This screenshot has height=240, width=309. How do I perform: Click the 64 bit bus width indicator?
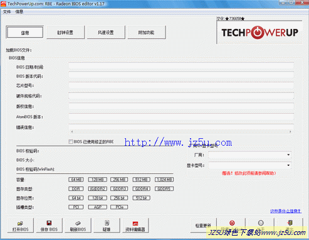(76, 198)
